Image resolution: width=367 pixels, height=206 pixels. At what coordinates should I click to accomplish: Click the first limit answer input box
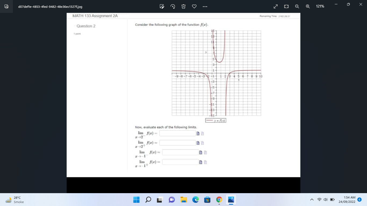pos(177,133)
